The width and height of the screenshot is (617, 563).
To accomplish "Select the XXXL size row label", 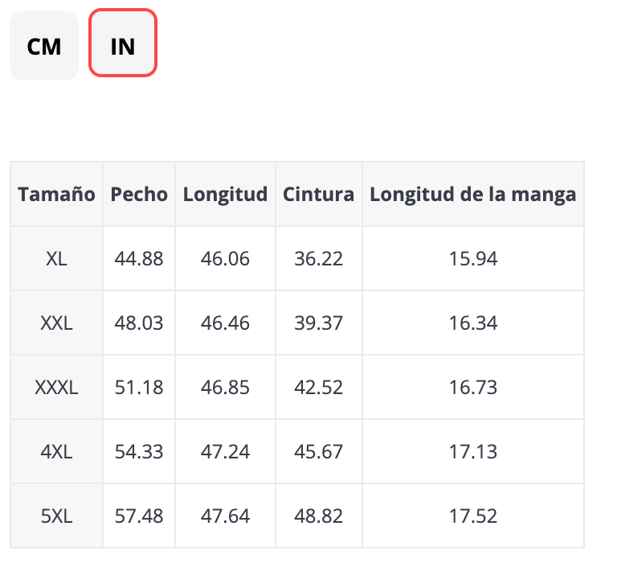I will pos(57,388).
